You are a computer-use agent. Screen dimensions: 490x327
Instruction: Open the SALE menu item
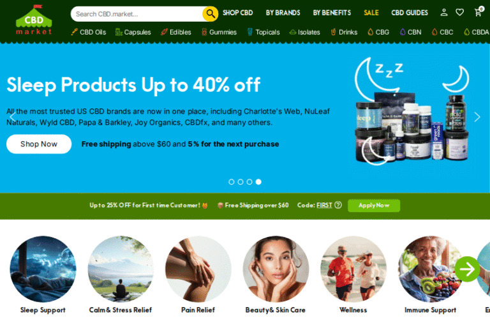(371, 13)
